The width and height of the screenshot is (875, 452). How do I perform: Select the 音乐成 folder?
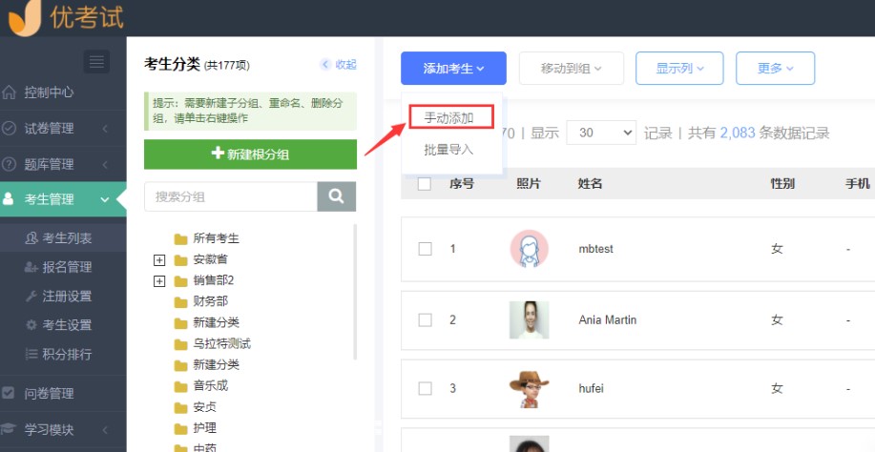(210, 385)
